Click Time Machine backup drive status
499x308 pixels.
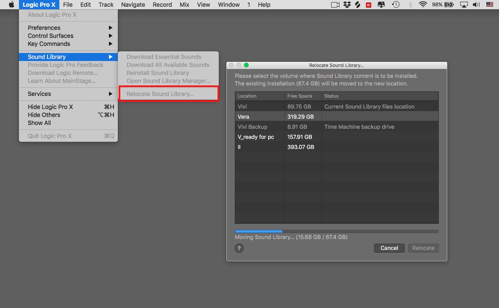tap(359, 127)
